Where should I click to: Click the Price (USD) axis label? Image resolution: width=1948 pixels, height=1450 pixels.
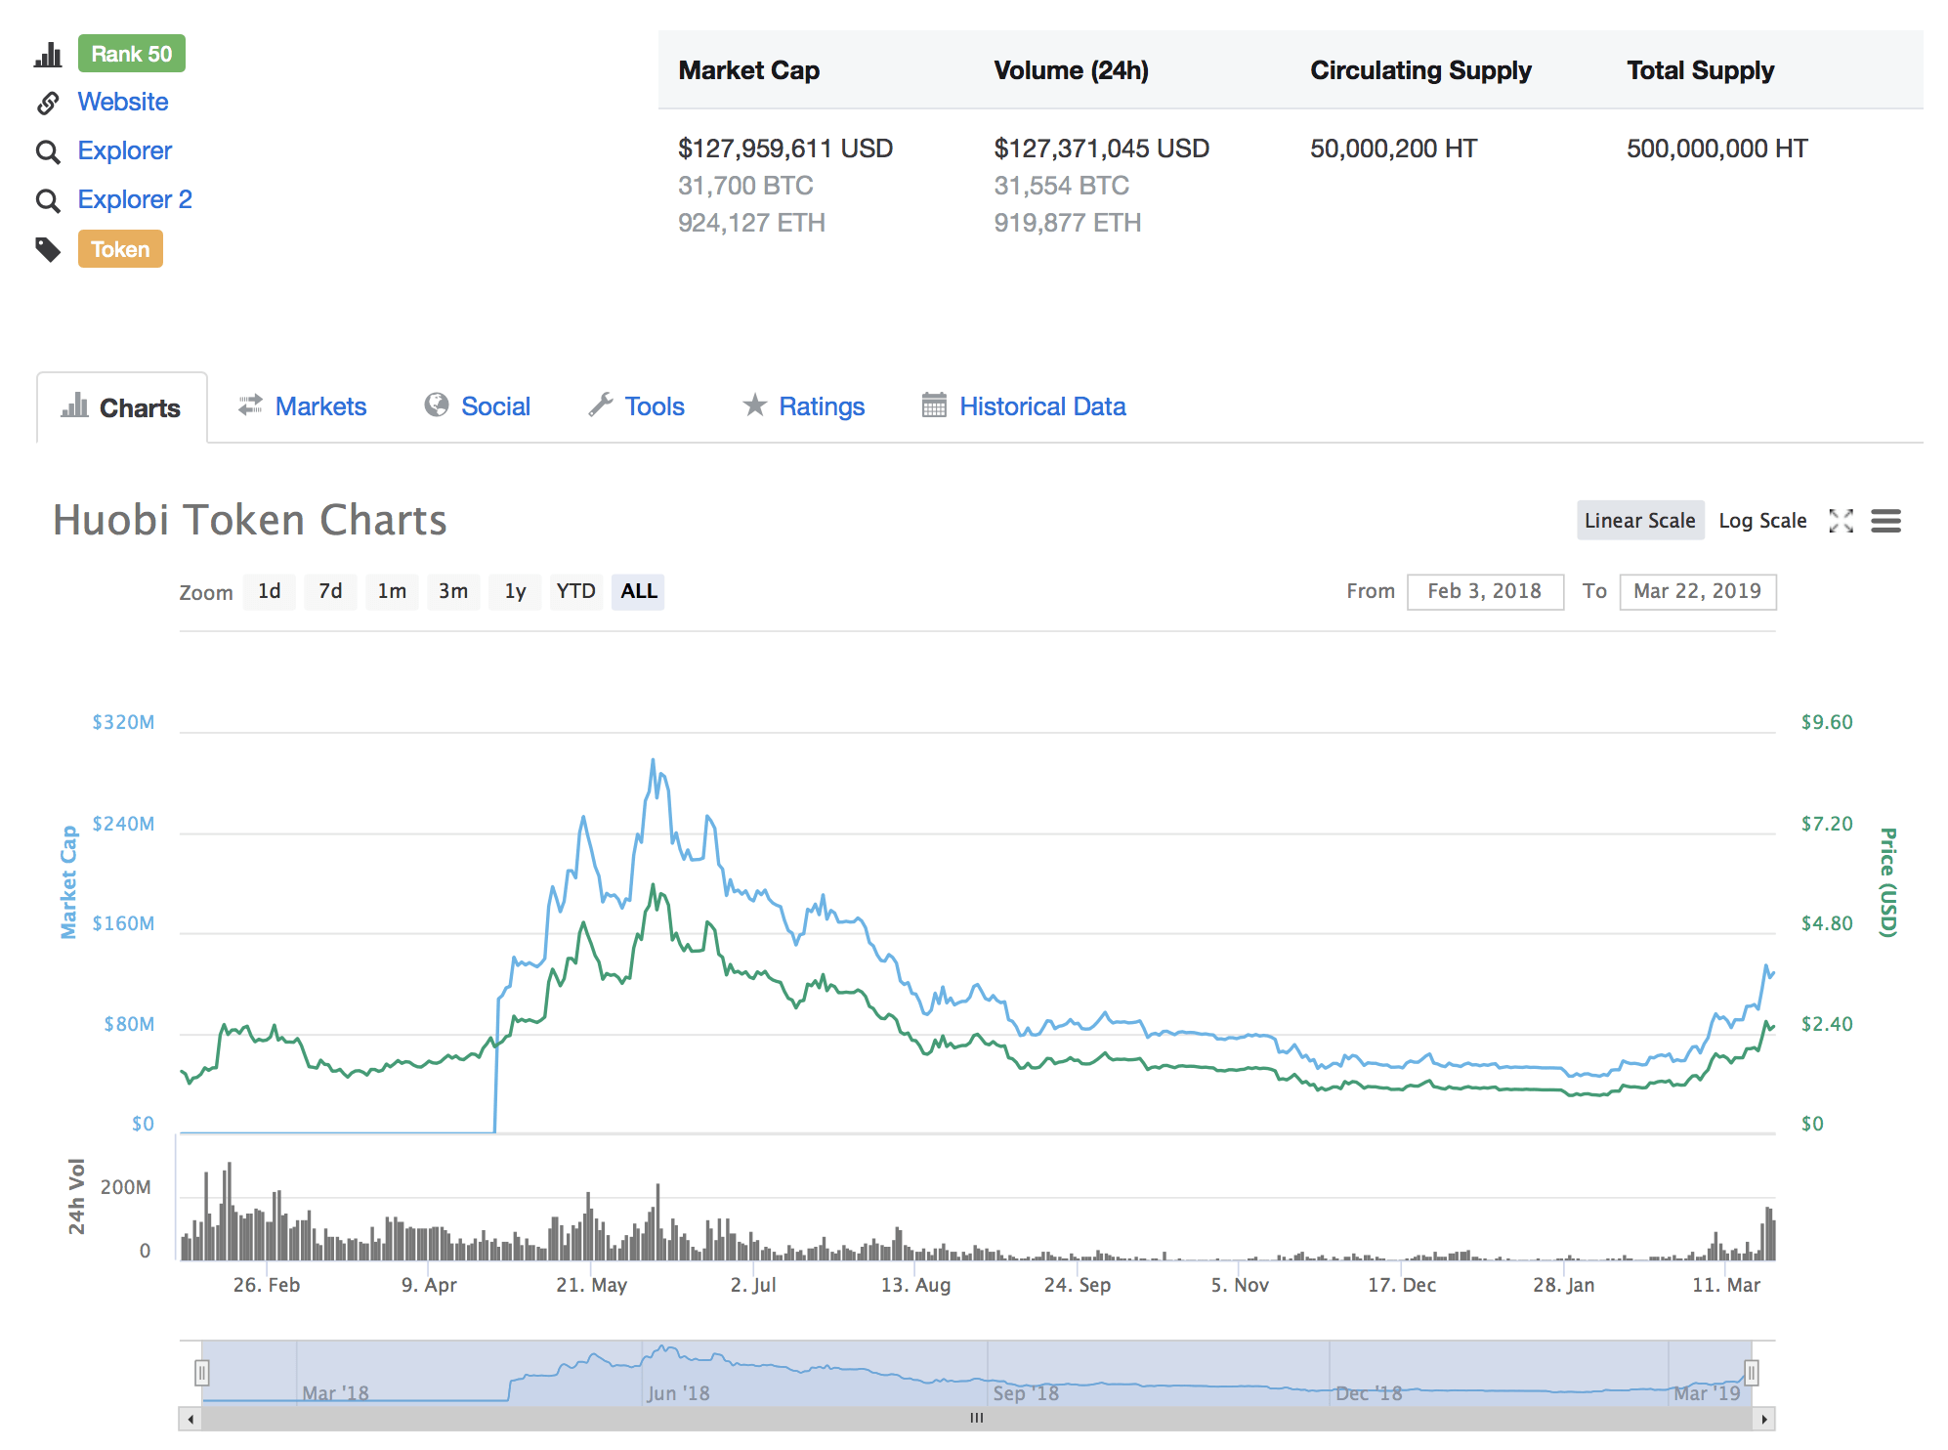[1888, 882]
